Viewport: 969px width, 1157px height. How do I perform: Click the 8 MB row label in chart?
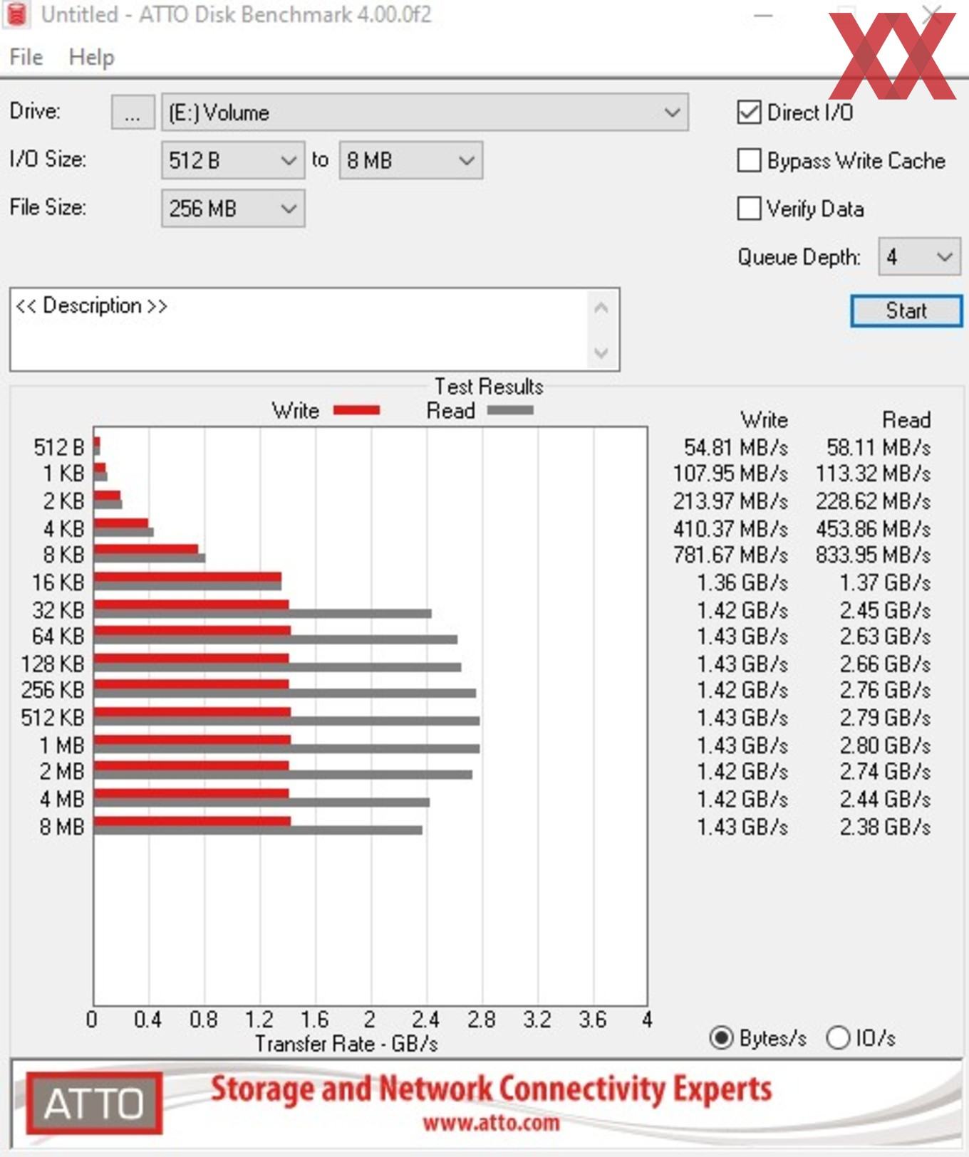(62, 827)
